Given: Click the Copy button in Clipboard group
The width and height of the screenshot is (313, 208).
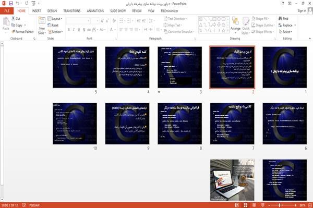Looking at the screenshot, I should [x=17, y=25].
